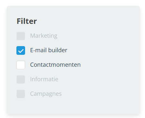Screen dimensions: 145x118
Task: Click the grey box beside Informatie
Action: pyautogui.click(x=21, y=79)
